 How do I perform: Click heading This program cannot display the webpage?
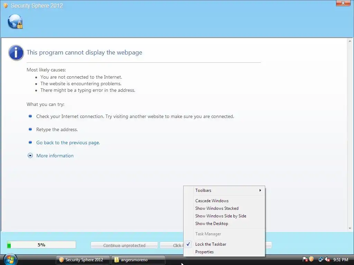84,52
